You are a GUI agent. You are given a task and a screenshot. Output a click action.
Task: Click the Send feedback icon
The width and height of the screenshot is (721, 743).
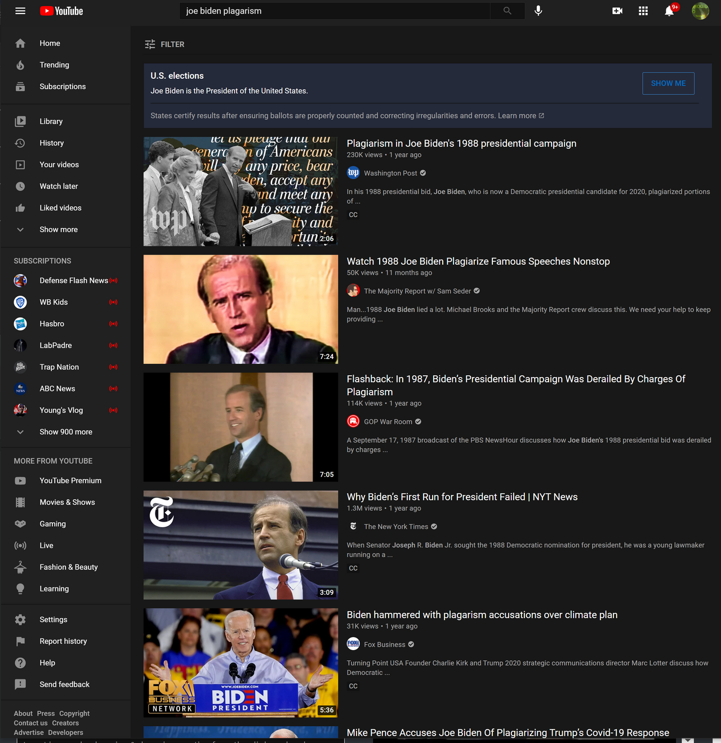(20, 684)
